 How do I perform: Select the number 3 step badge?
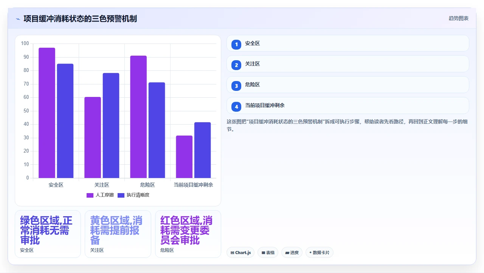[x=236, y=86]
